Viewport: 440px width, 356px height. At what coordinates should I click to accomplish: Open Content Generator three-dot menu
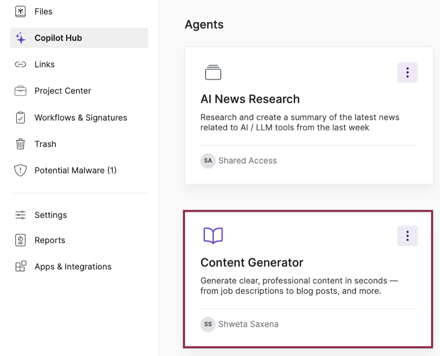407,236
